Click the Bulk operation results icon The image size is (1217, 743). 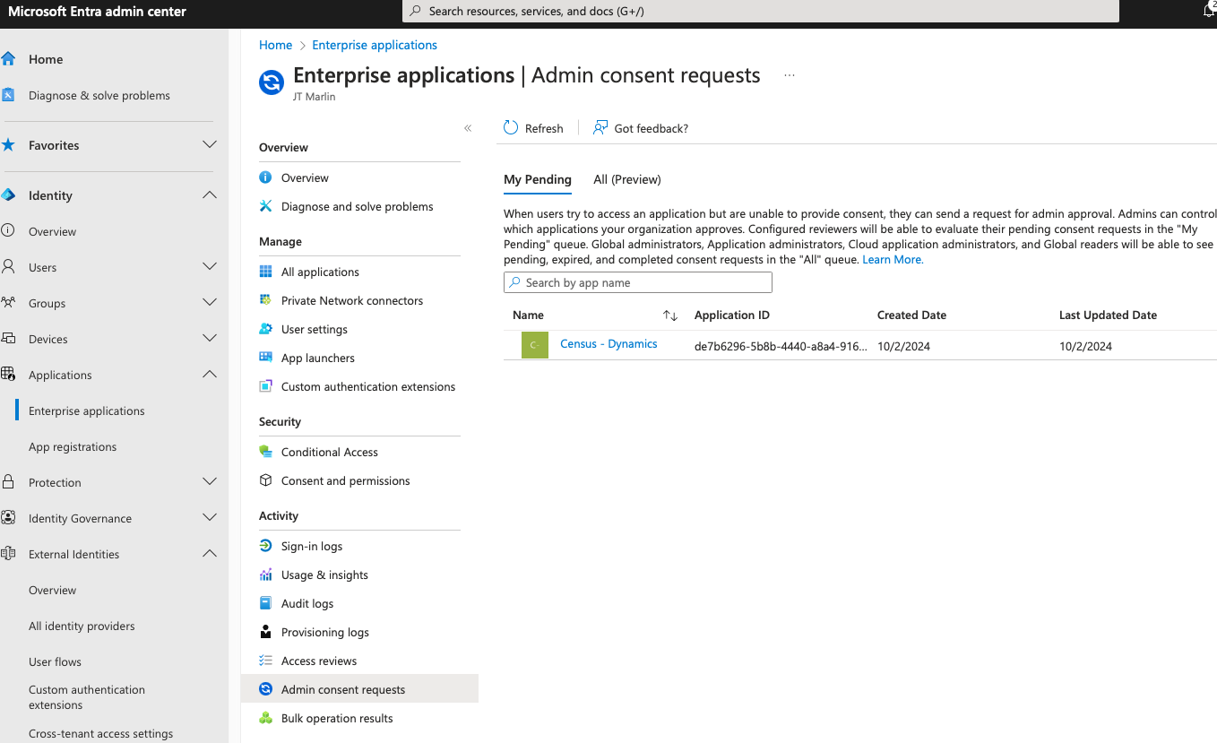pos(265,718)
